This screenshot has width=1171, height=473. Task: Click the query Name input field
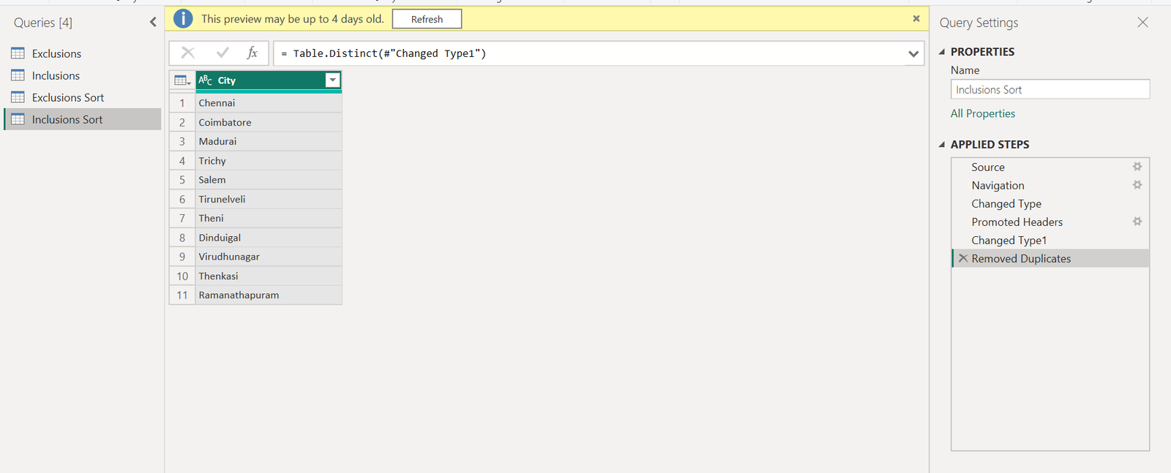(x=1050, y=89)
